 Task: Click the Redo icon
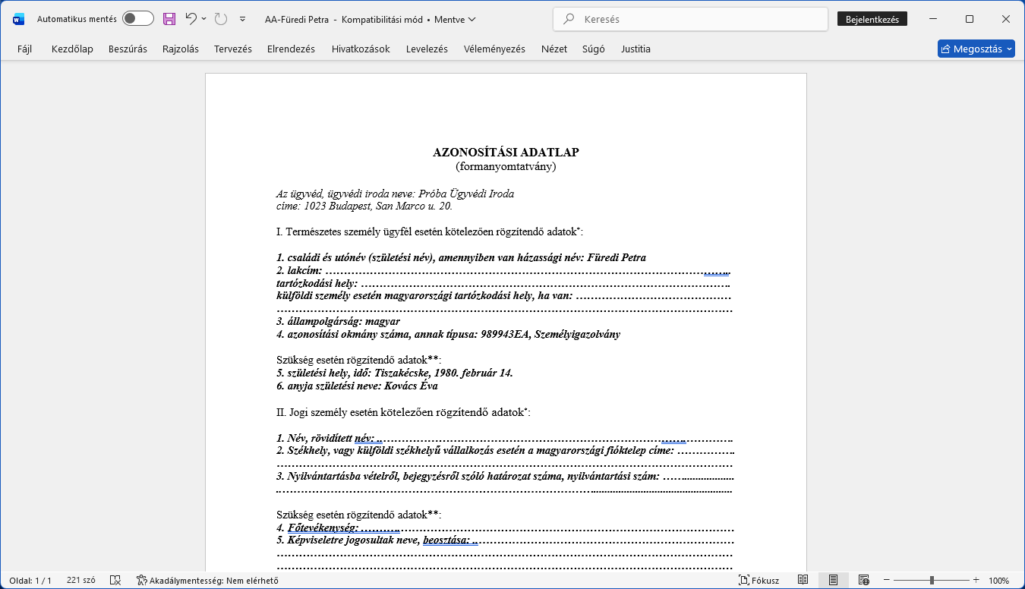(221, 19)
